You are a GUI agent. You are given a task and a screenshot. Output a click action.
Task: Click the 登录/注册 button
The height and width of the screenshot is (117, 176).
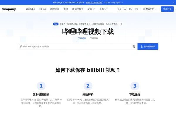coord(167,9)
